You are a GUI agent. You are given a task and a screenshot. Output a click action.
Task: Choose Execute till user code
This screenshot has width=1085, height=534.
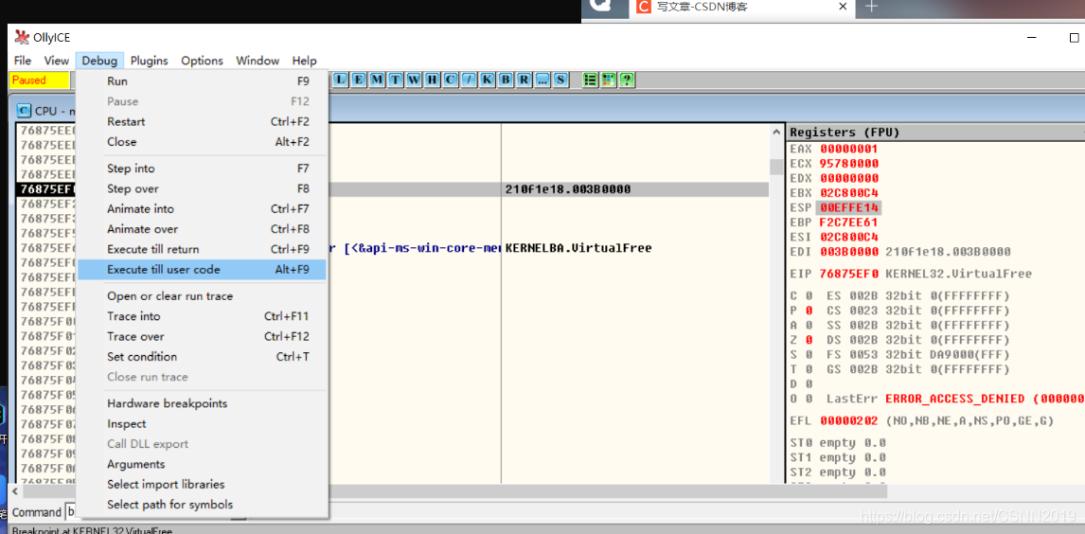coord(202,270)
